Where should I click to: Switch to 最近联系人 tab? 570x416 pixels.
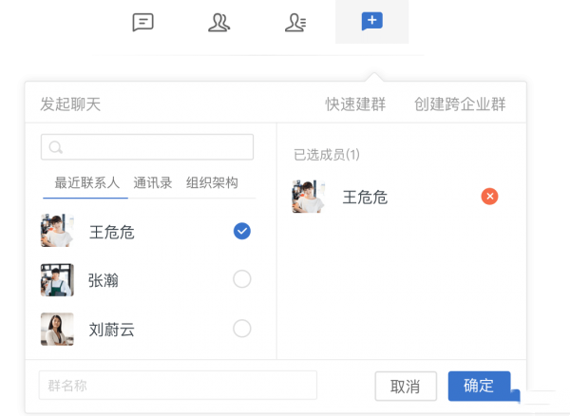[x=86, y=182]
